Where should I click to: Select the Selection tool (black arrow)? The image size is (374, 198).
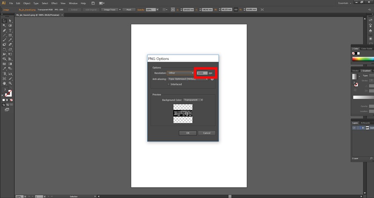(4, 20)
